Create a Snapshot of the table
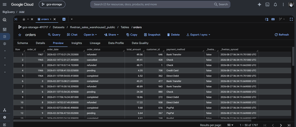 coord(152,35)
